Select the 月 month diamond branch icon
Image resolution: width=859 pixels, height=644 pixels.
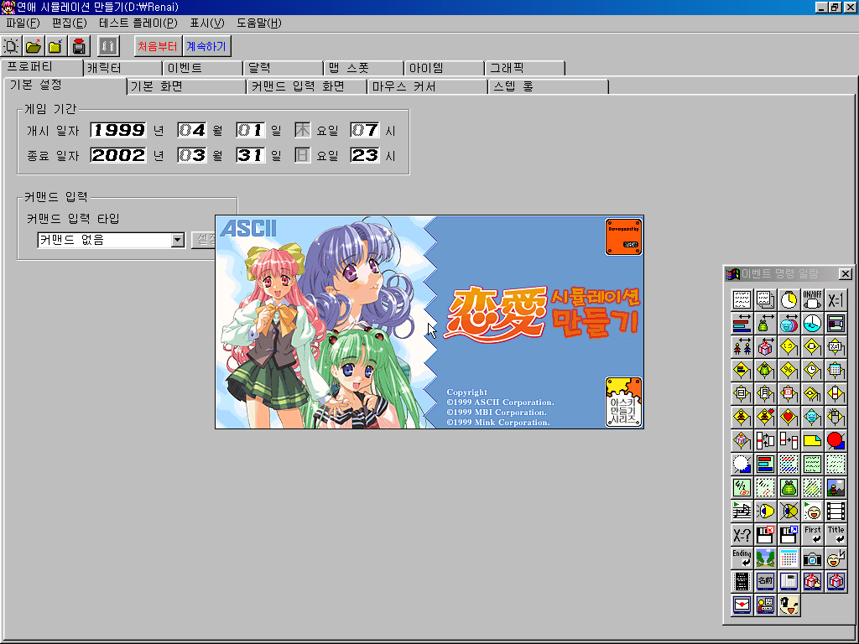[x=765, y=394]
